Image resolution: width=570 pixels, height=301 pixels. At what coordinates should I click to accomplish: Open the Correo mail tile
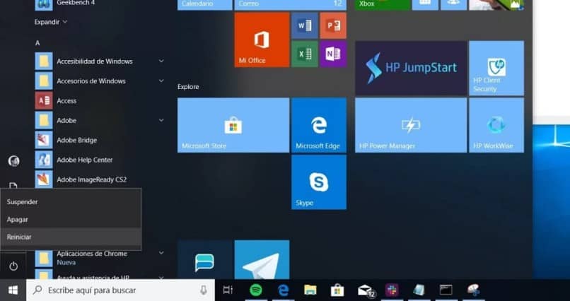(x=290, y=5)
